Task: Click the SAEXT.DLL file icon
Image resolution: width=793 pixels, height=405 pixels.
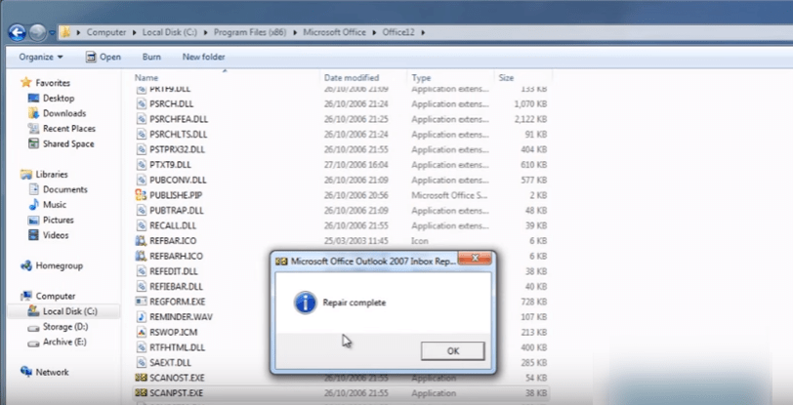Action: point(142,362)
